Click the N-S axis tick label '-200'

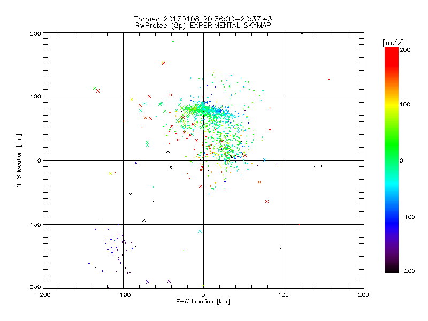[33, 287]
